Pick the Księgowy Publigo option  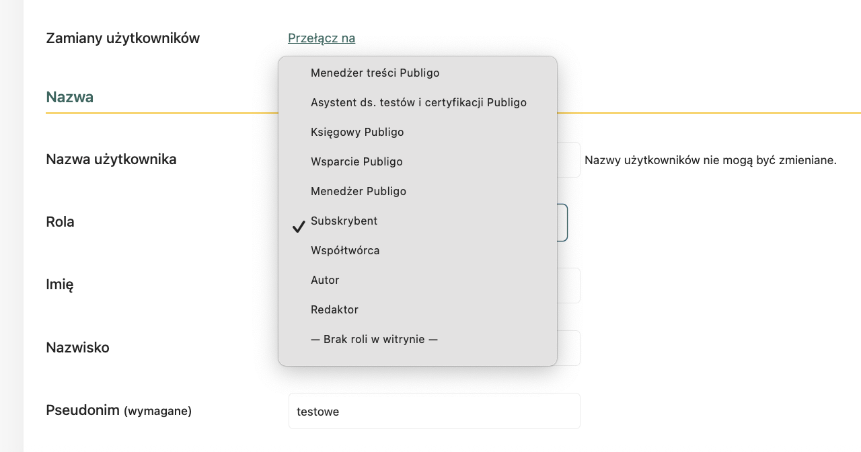[357, 132]
